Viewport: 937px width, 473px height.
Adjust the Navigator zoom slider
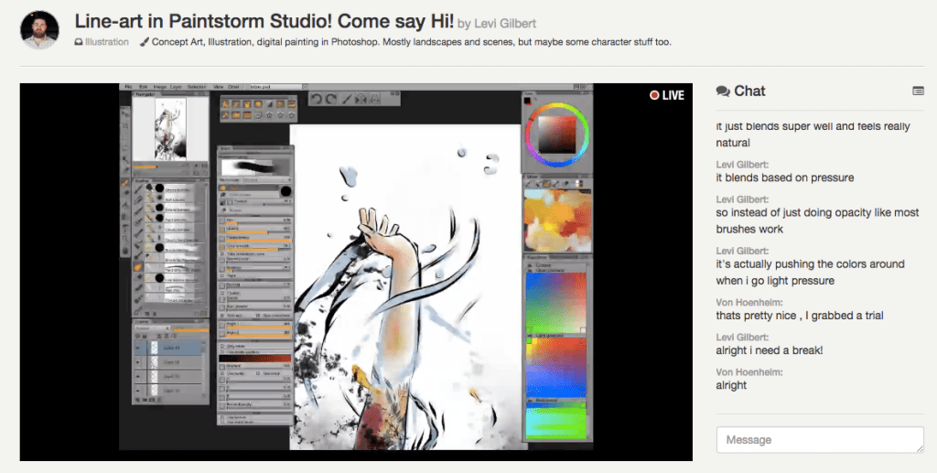(160, 167)
